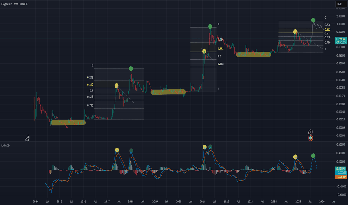This screenshot has width=348, height=205.
Task: Click the 2018 label on time axis
Action: pos(131,201)
